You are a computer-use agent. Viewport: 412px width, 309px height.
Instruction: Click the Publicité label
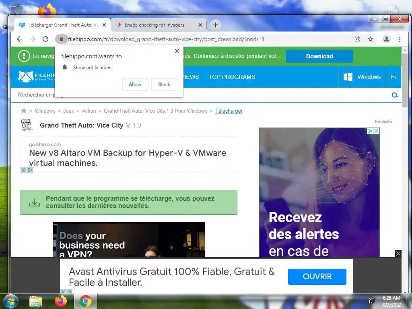pos(383,122)
